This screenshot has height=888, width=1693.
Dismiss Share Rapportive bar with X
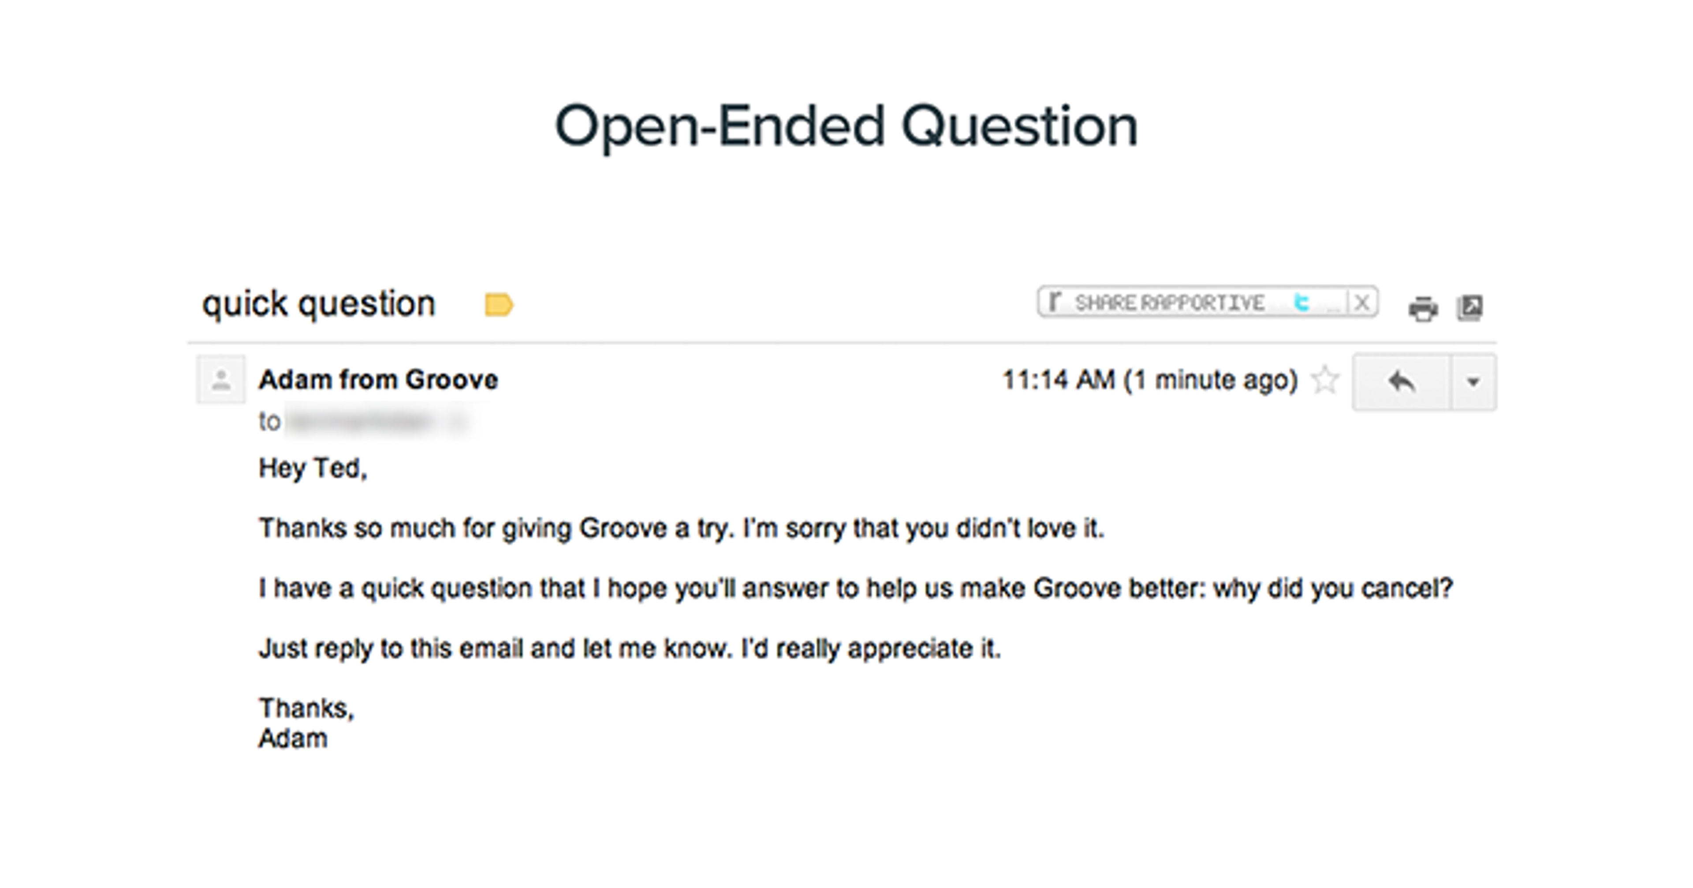[x=1362, y=302]
